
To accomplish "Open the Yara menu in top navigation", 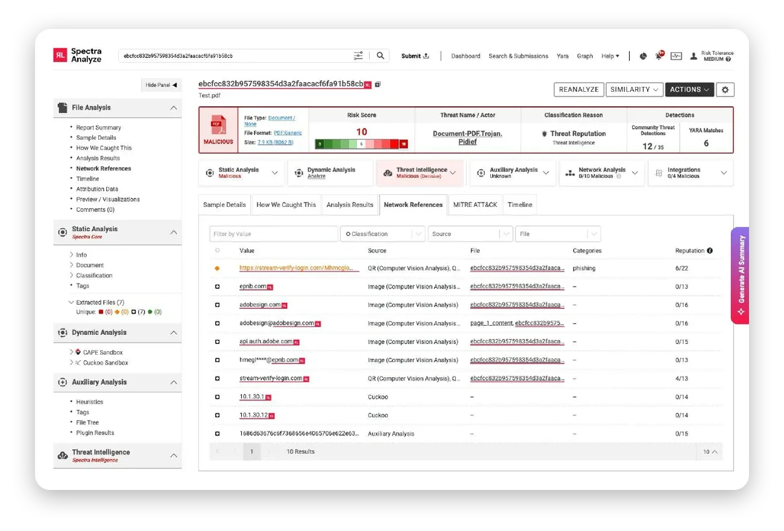I will pos(563,56).
